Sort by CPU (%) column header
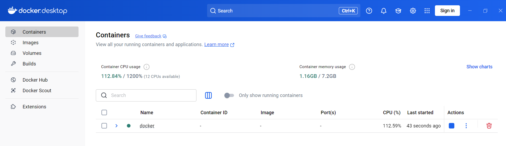506x146 pixels. [392, 113]
